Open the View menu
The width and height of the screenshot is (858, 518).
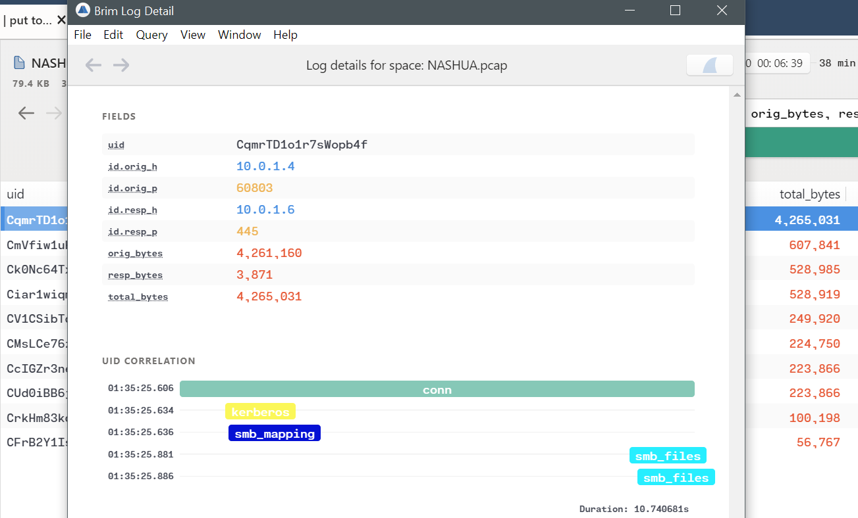pos(192,34)
